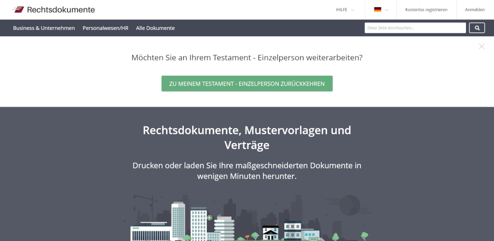Click the Rechtsdokumente logo
This screenshot has width=494, height=241.
(54, 10)
